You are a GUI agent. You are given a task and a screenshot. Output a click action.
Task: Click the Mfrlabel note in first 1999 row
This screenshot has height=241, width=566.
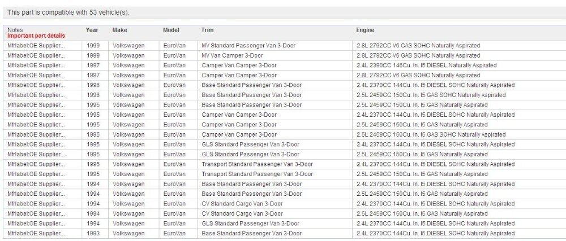[x=36, y=45]
